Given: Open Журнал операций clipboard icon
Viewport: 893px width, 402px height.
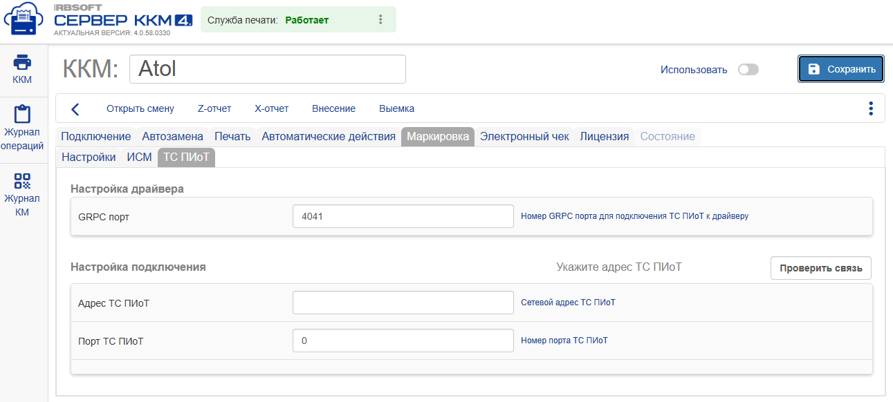Looking at the screenshot, I should point(23,114).
